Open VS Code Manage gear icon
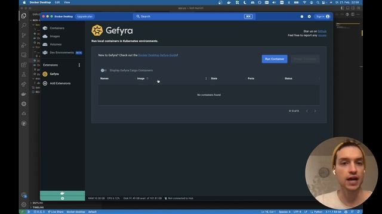 [24, 204]
